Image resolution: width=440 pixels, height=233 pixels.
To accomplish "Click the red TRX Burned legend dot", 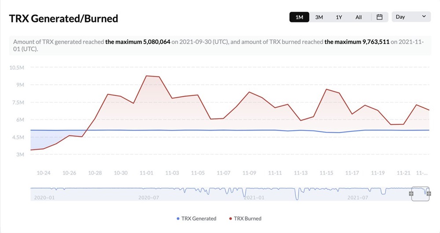I will (231, 218).
